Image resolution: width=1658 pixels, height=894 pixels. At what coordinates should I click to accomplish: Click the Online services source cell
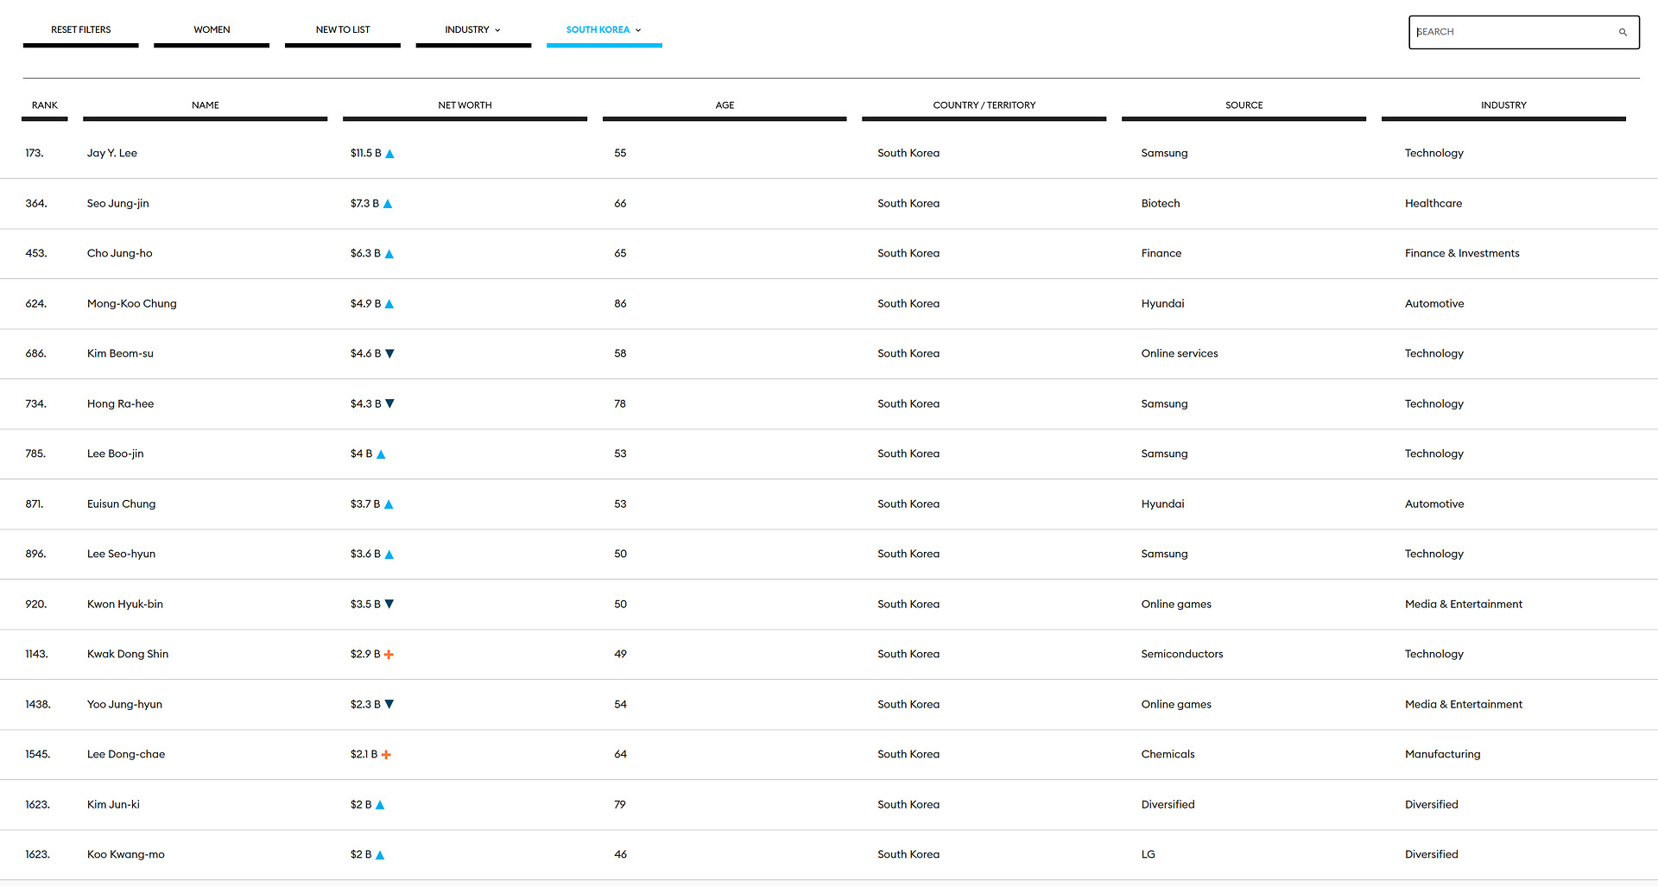point(1180,353)
